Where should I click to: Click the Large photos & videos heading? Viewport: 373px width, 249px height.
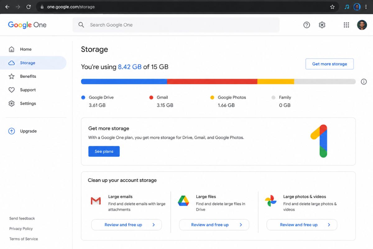(305, 197)
